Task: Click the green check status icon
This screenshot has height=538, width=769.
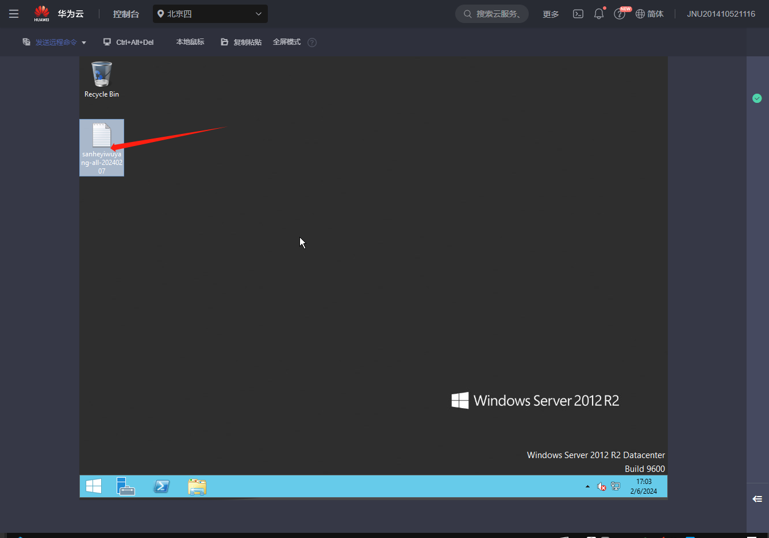Action: click(757, 98)
